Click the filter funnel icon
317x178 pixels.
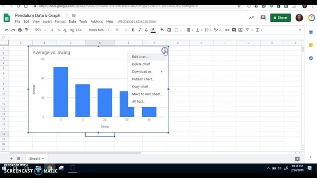247,30
